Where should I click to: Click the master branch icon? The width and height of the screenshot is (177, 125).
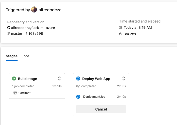[9, 33]
